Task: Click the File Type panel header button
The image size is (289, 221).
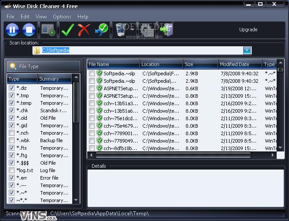Action: (44, 66)
